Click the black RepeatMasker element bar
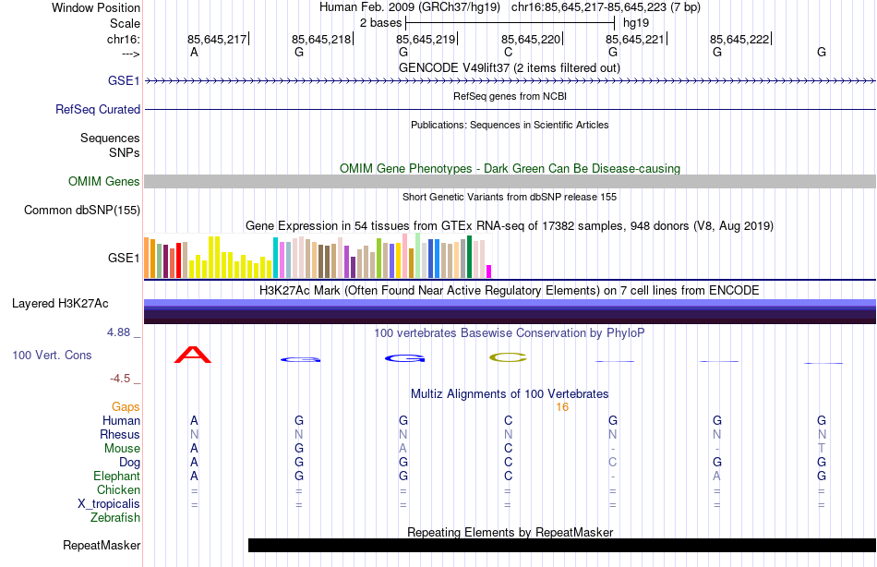This screenshot has height=567, width=877. (561, 545)
